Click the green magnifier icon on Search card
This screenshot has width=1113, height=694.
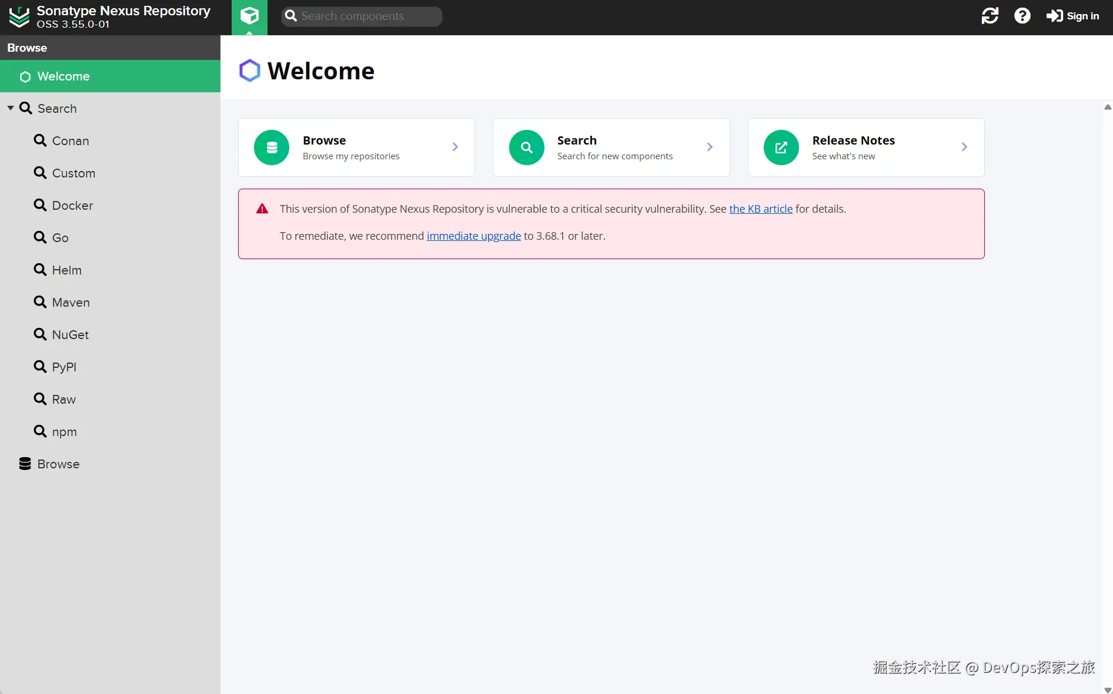(x=527, y=147)
